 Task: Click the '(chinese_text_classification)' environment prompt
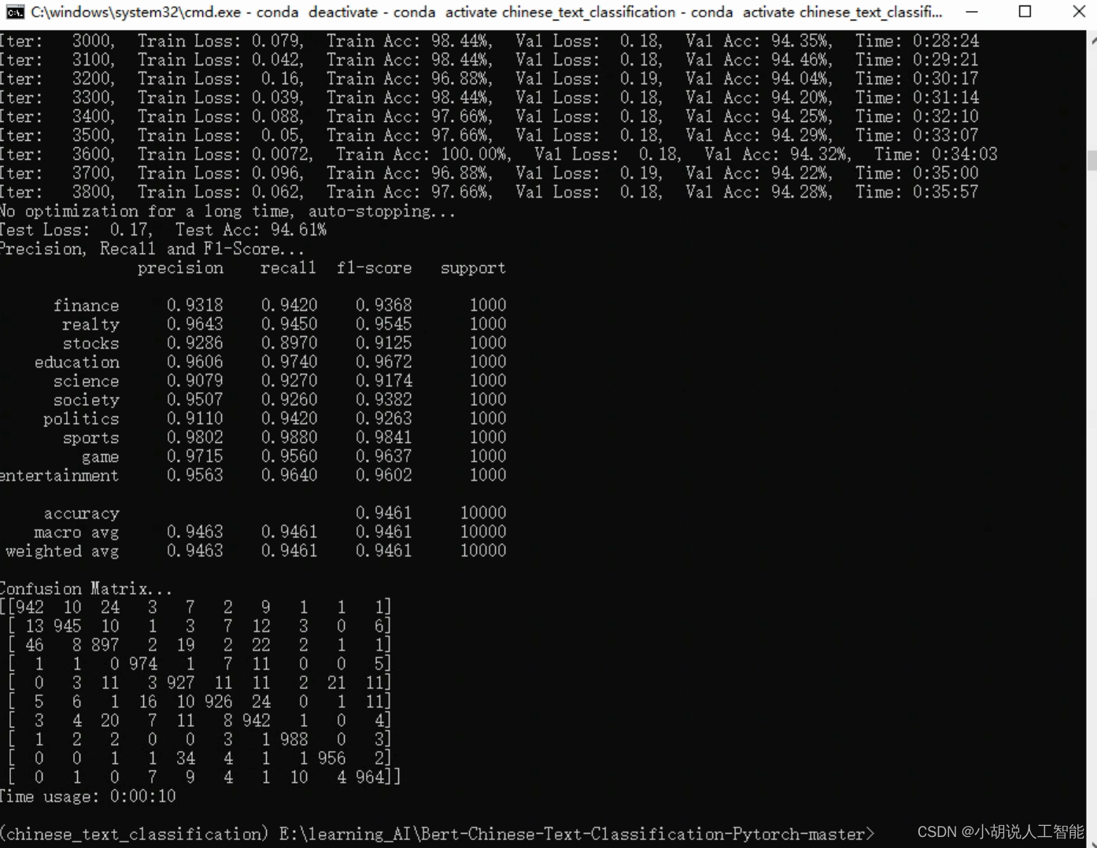[x=134, y=834]
